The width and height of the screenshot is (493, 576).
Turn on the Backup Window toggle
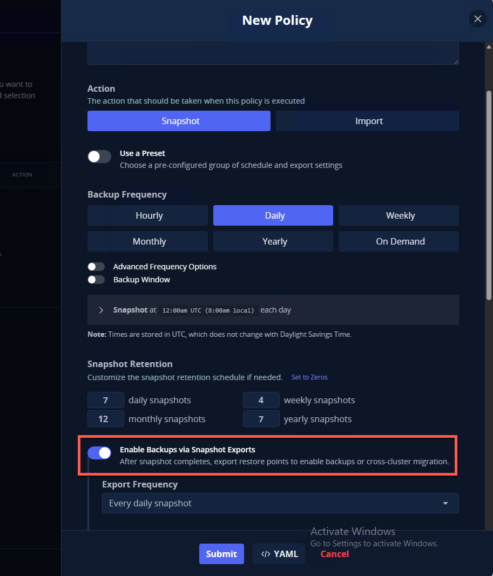coord(96,280)
